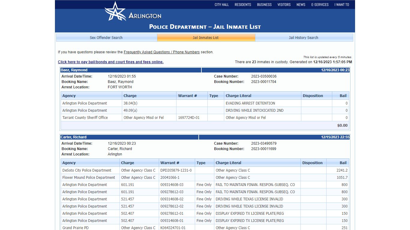Click warrant number 009314608-03
The image size is (410, 230).
(x=172, y=185)
